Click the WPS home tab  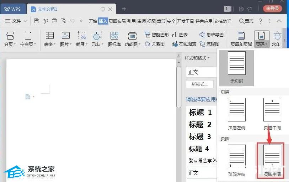12,9
